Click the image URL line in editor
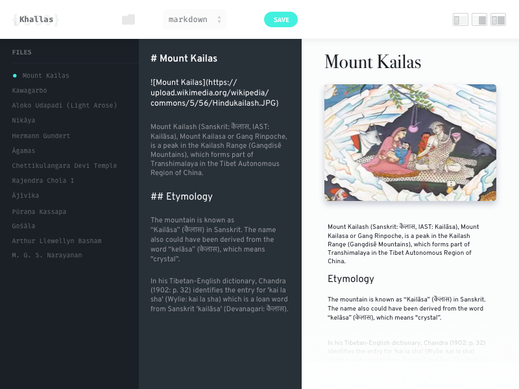Screen dimensions: 519x389 tap(215, 93)
